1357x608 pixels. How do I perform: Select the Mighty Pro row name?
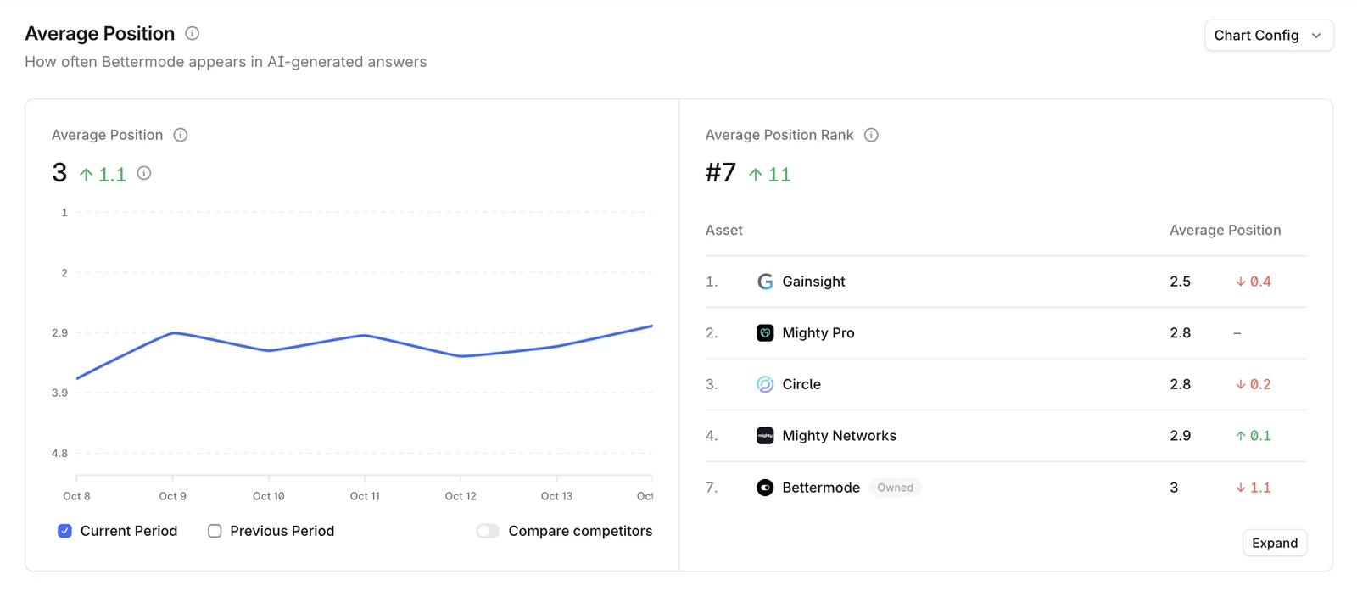tap(818, 333)
